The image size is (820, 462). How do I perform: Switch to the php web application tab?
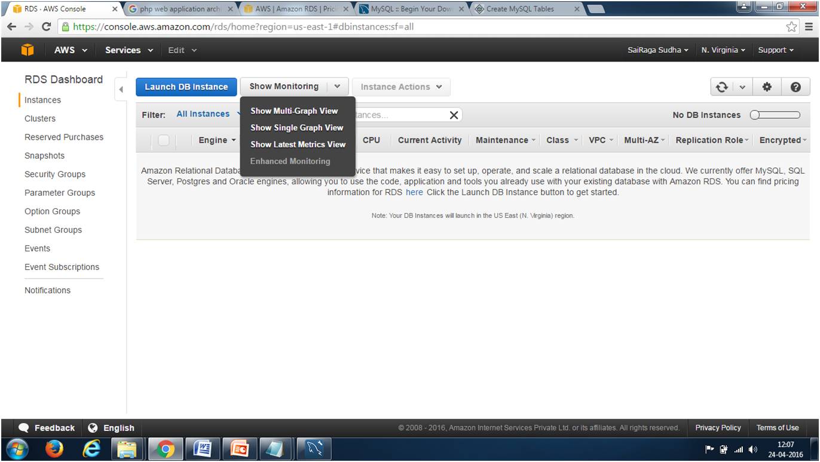tap(180, 9)
